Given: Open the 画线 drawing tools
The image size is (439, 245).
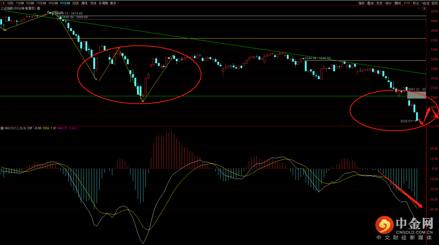Looking at the screenshot, I should 398,3.
